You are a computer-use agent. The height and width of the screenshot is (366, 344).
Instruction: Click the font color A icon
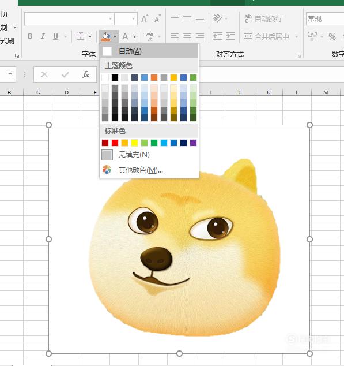click(125, 36)
